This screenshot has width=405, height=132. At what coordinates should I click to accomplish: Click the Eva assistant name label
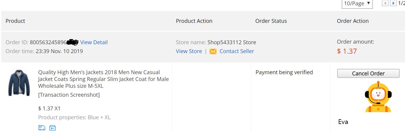343,122
